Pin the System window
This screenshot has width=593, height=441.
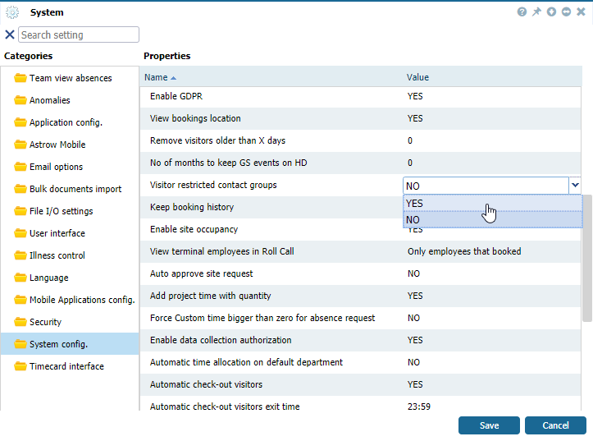click(536, 12)
